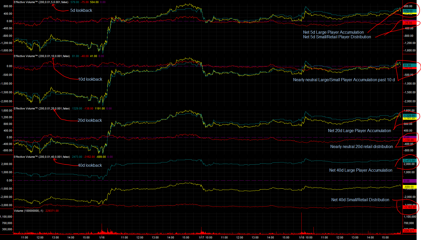Click the yellow -689.00 value marker
The width and height of the screenshot is (421, 240).
[x=409, y=187]
